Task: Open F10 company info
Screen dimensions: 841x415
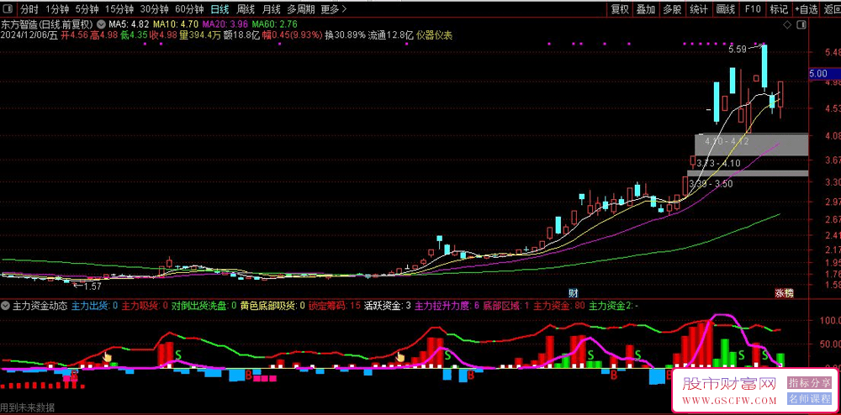Action: (x=753, y=9)
